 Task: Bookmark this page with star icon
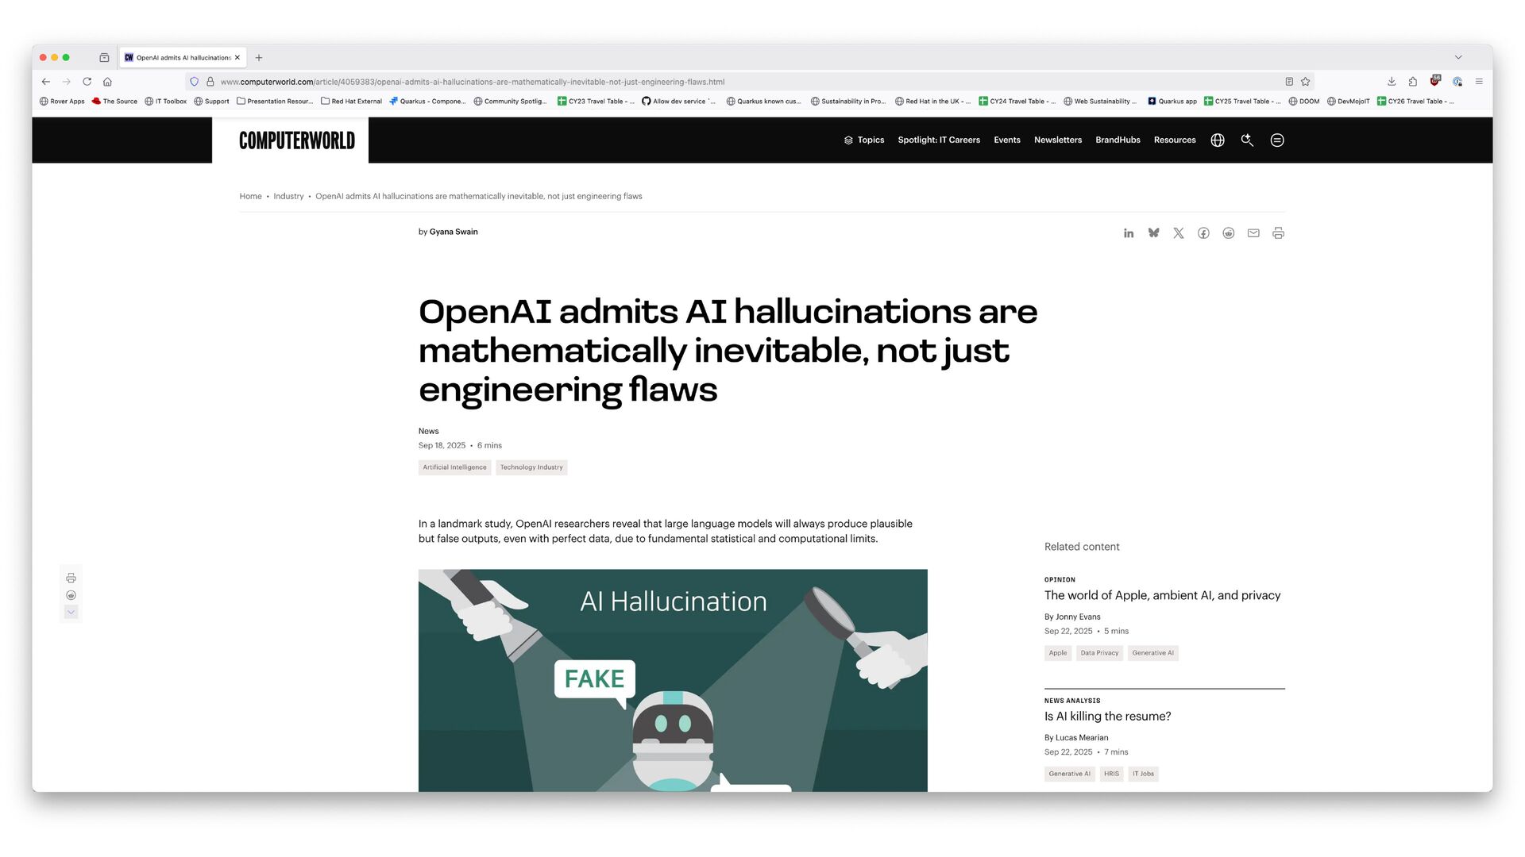pyautogui.click(x=1306, y=82)
